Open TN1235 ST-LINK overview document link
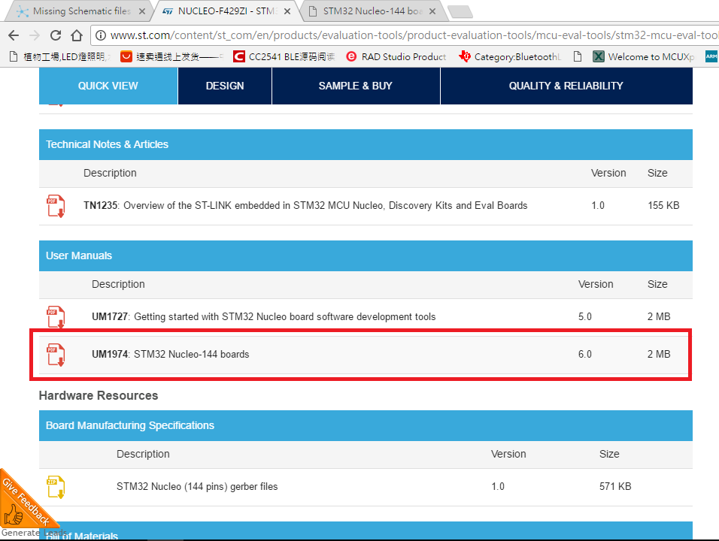This screenshot has width=719, height=541. point(305,206)
